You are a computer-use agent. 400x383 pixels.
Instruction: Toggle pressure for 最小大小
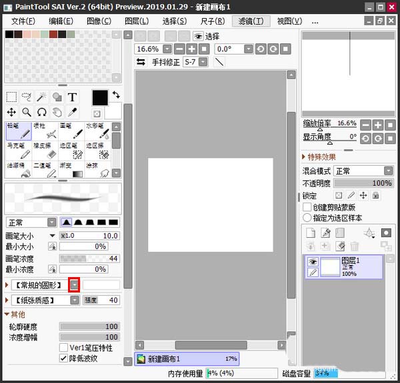point(52,246)
